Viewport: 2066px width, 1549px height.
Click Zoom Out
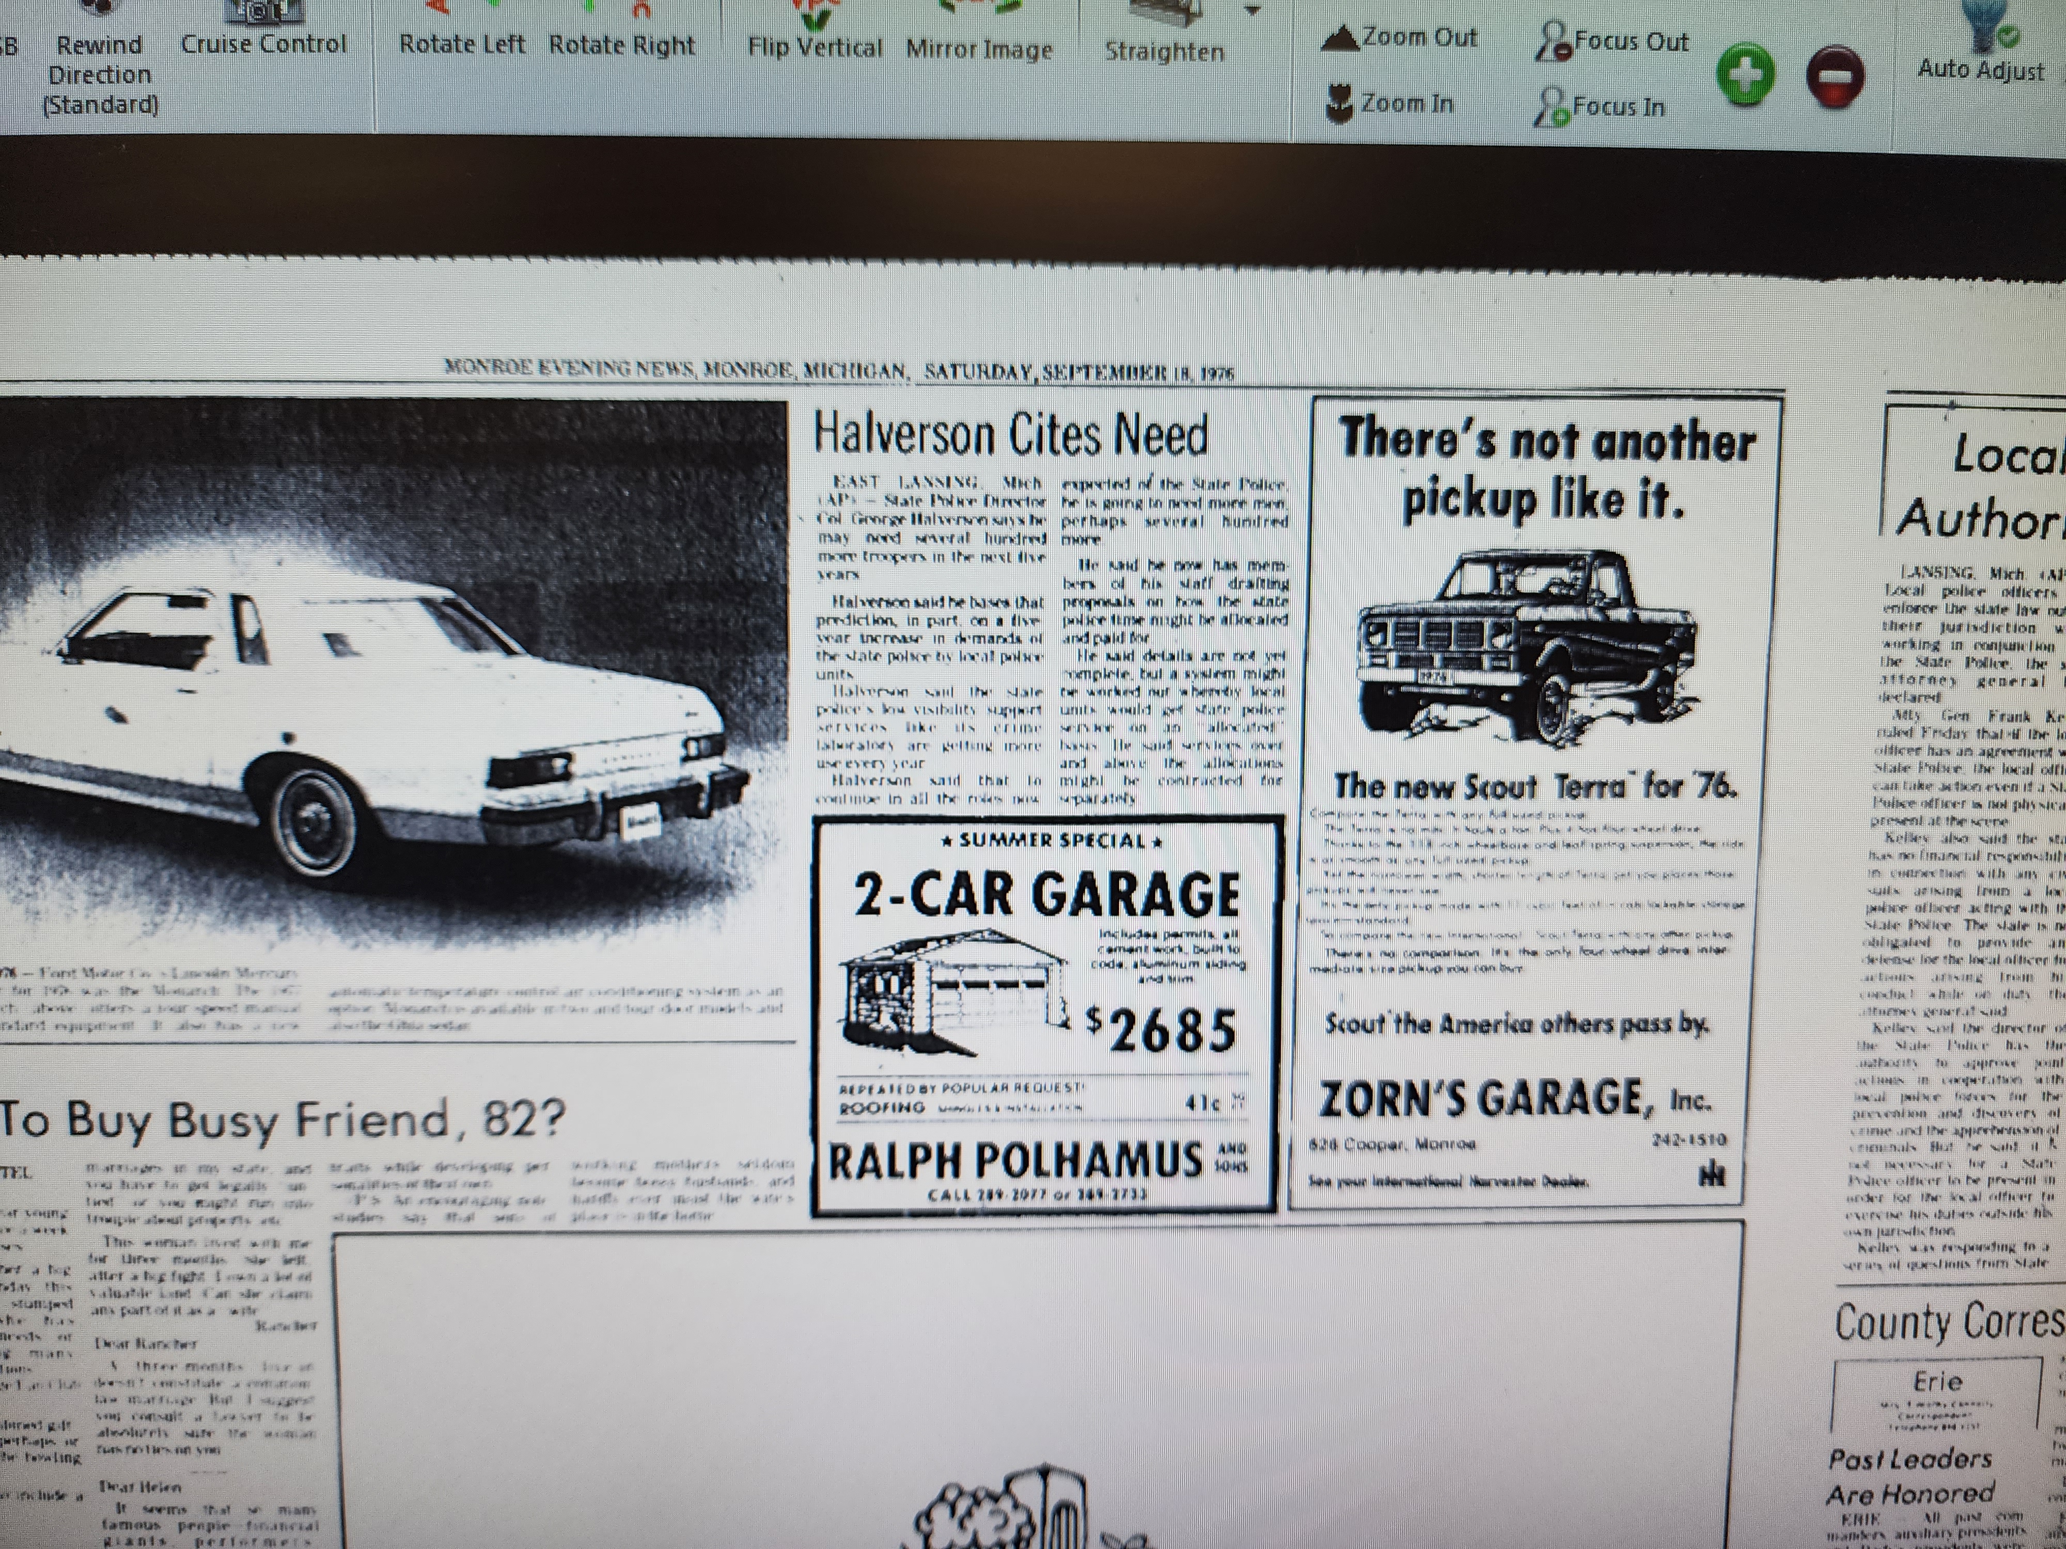click(x=1401, y=38)
